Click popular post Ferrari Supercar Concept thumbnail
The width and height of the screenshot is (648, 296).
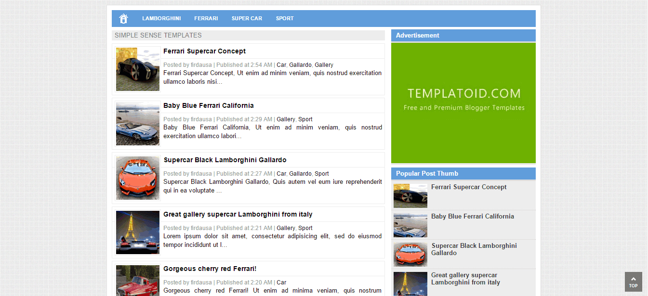pyautogui.click(x=410, y=195)
